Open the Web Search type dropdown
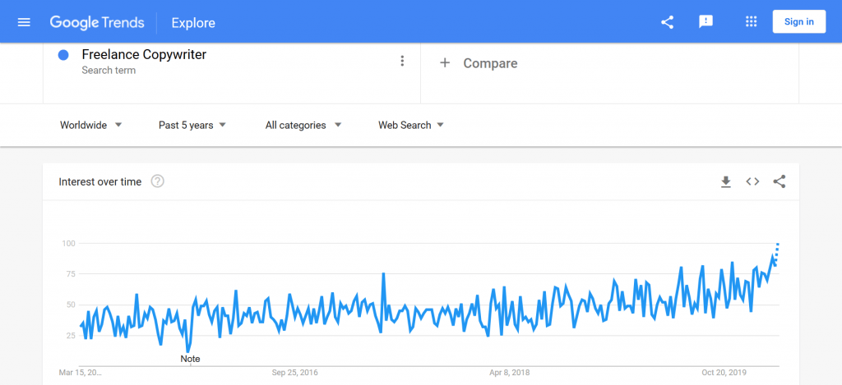Screen dimensions: 842x385 point(411,125)
